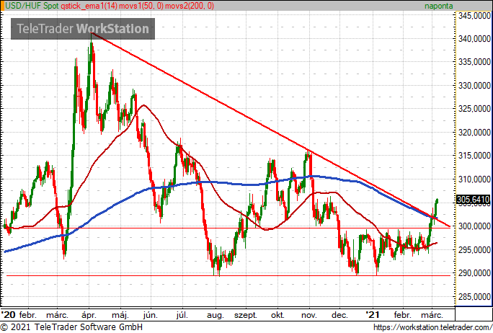Click the 320,0000 price axis label
The height and width of the screenshot is (333, 493).
pos(474,133)
